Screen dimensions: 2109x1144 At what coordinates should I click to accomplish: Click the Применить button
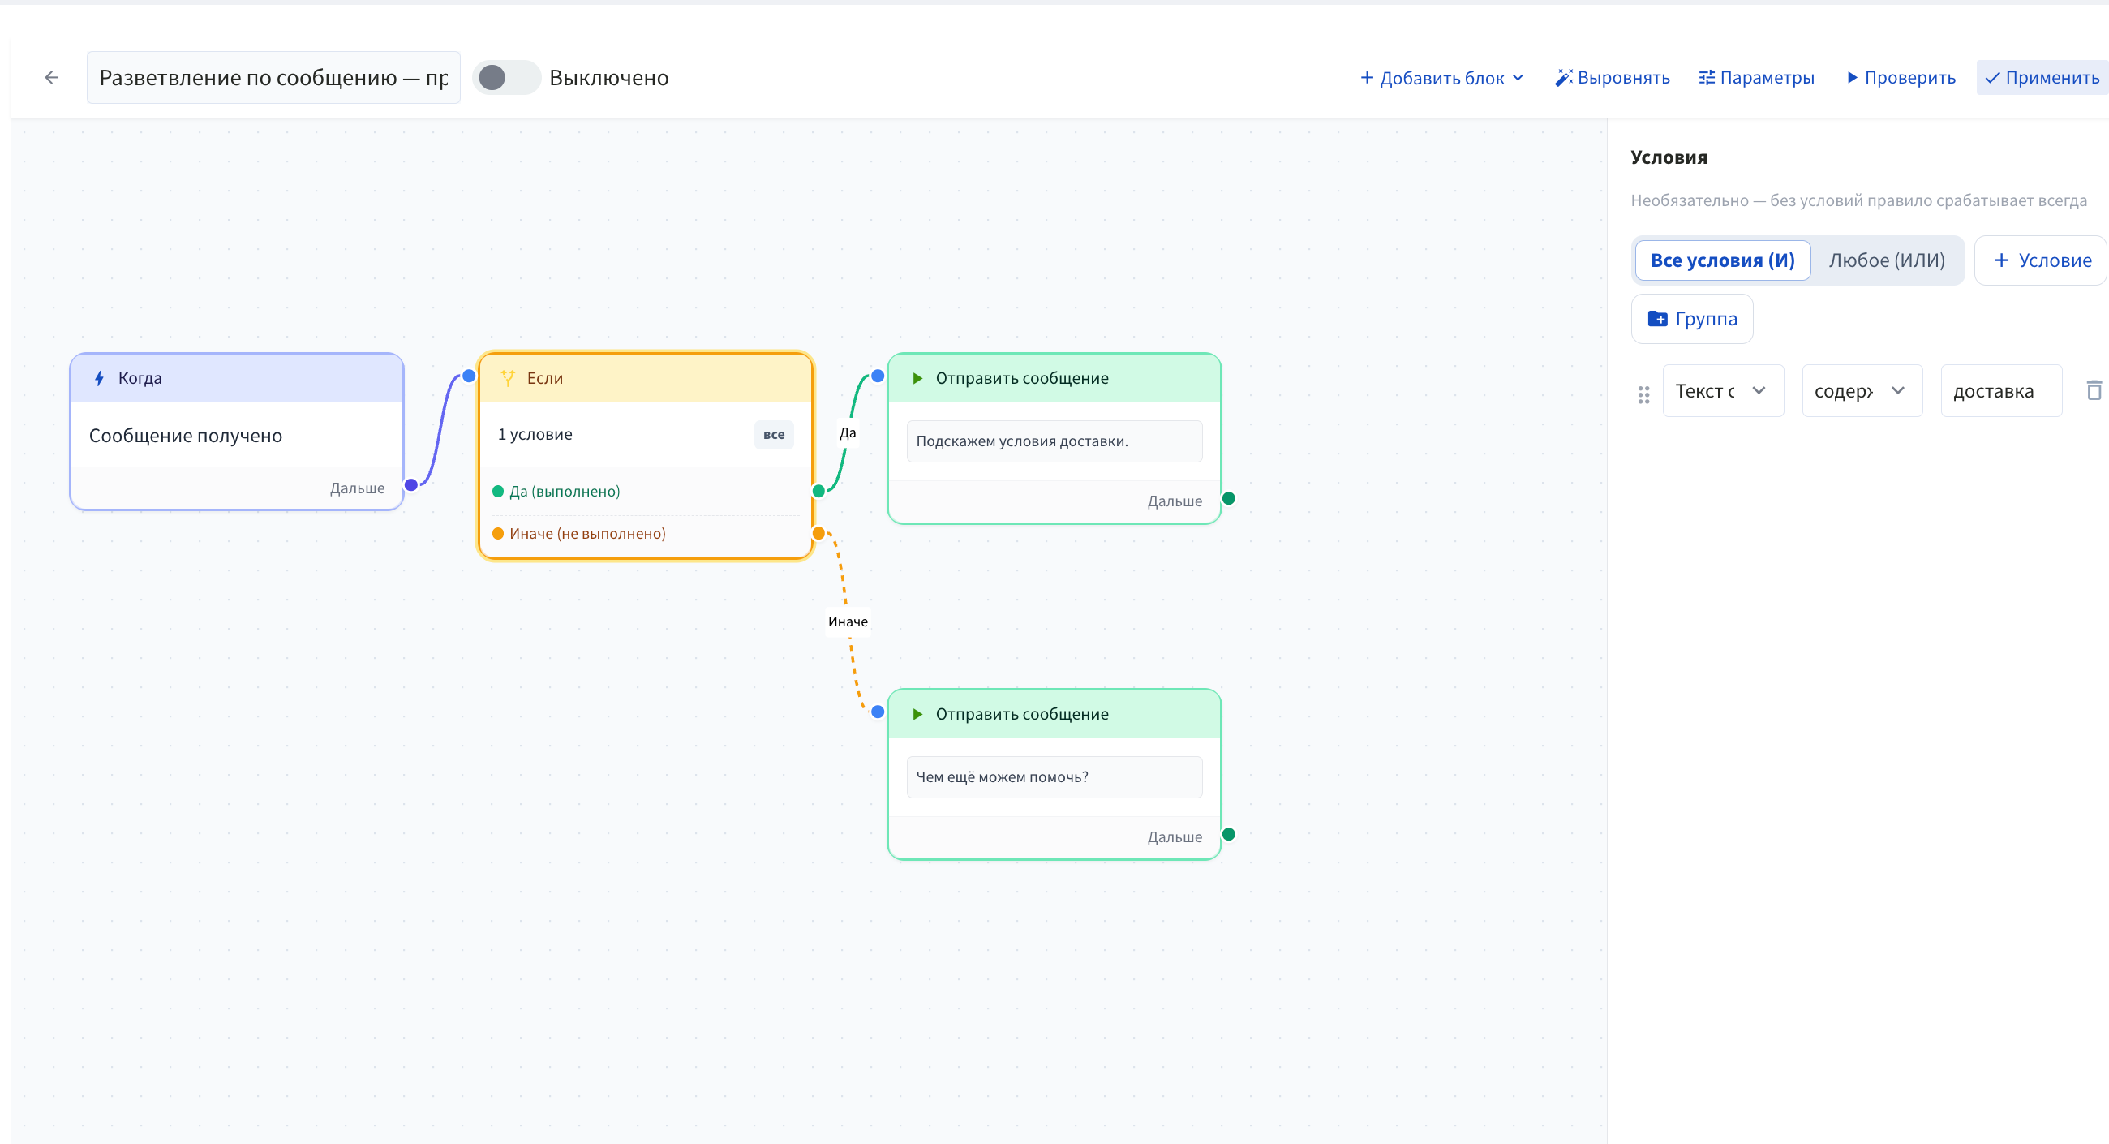click(2042, 78)
